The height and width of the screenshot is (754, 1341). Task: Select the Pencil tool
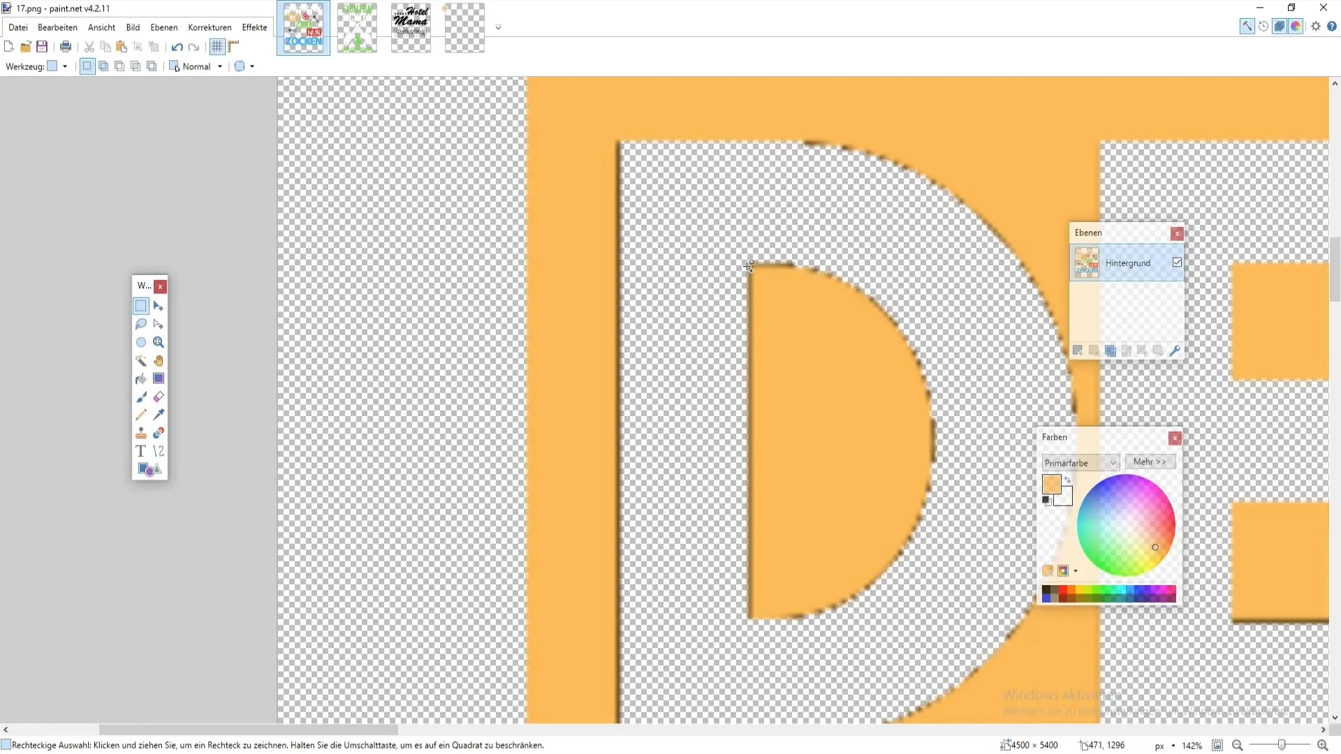pos(142,414)
